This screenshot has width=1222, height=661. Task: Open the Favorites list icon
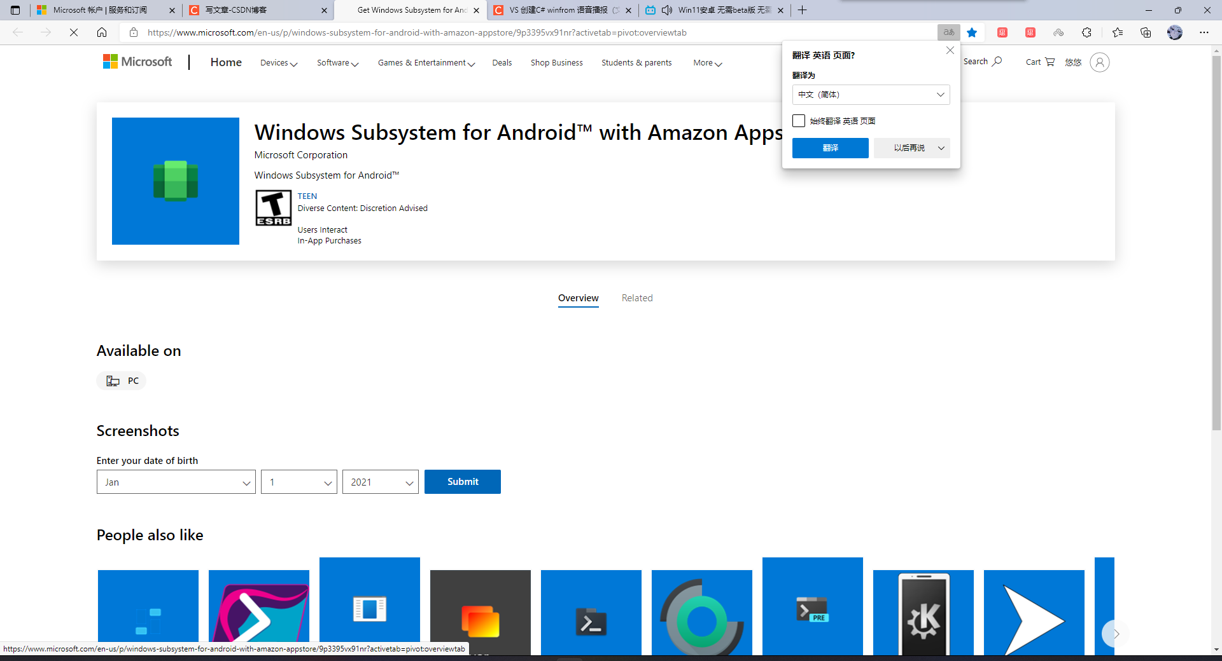click(x=1118, y=32)
